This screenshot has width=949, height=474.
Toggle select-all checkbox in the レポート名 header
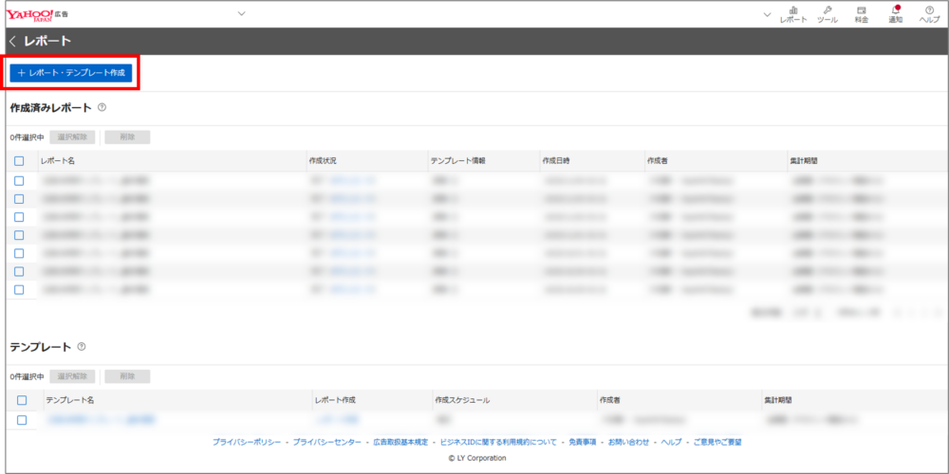[19, 161]
